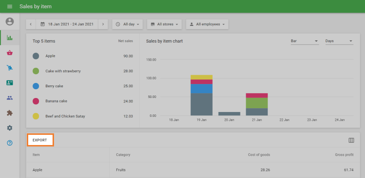The height and width of the screenshot is (178, 365).
Task: Click the 28.26 cost of goods value
Action: tap(265, 170)
